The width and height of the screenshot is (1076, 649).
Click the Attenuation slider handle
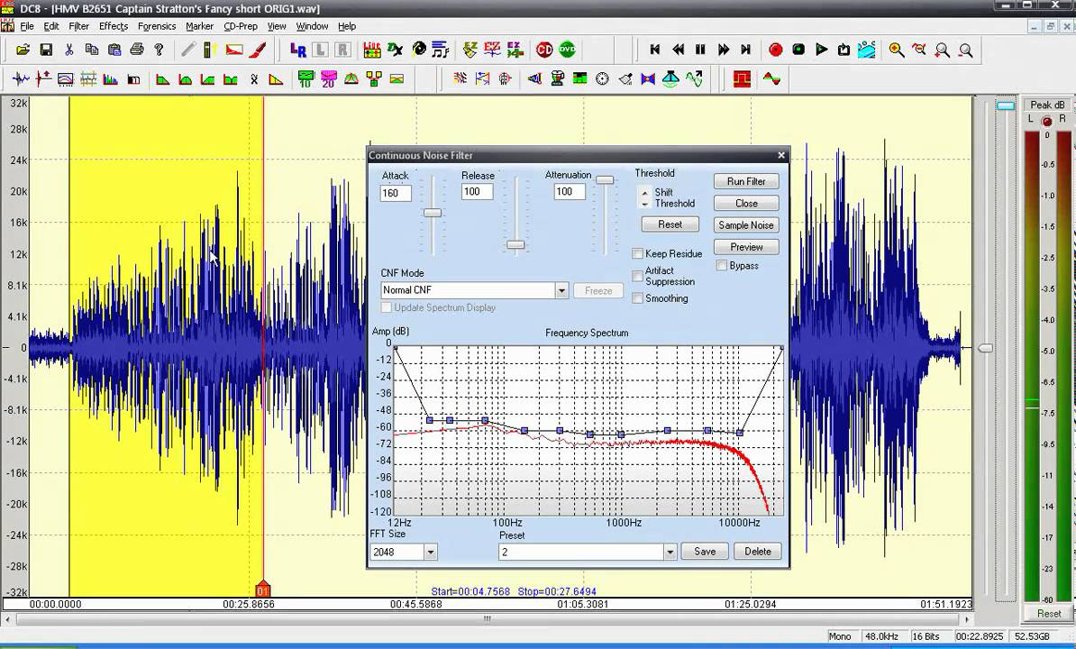click(605, 180)
